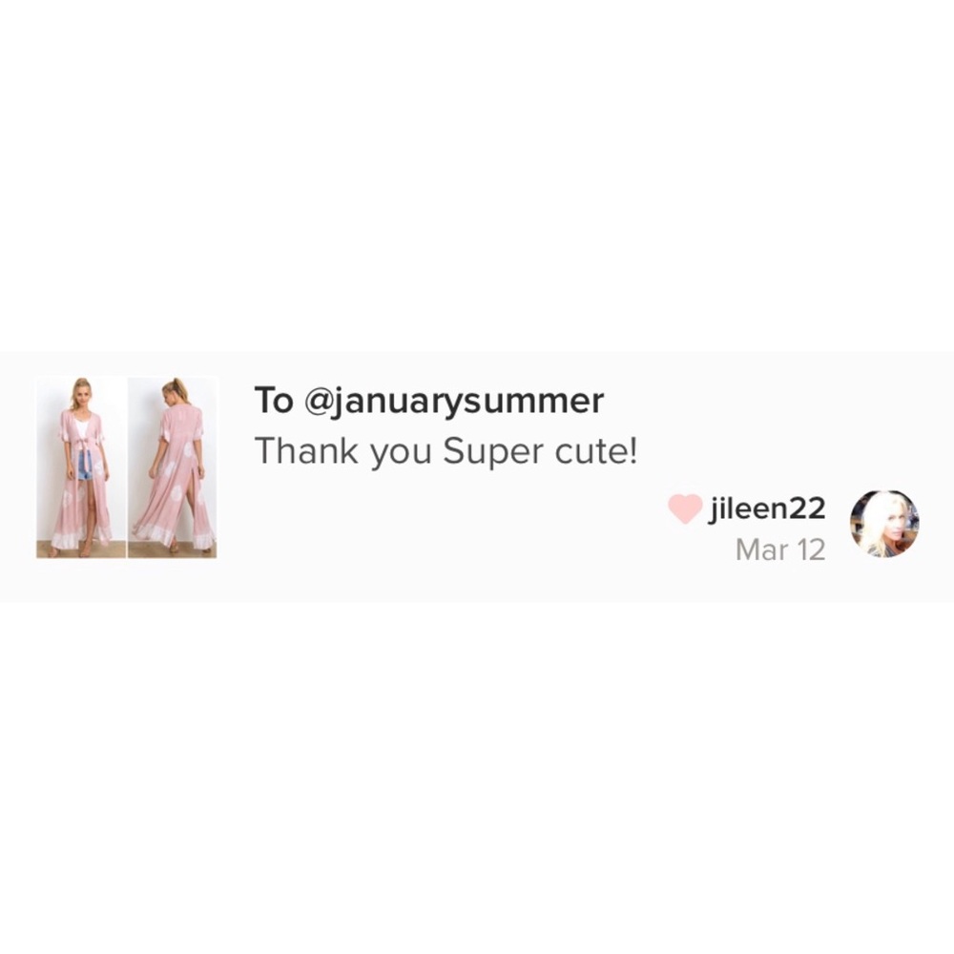This screenshot has height=954, width=954.
Task: Click the "To" label before the mention
Action: [x=275, y=401]
